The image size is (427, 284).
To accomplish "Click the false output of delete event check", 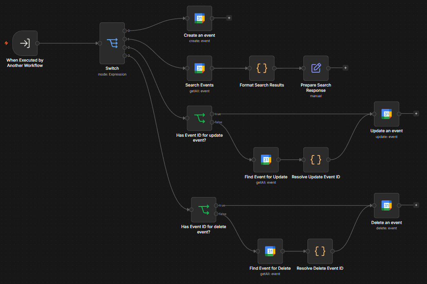I will point(216,214).
